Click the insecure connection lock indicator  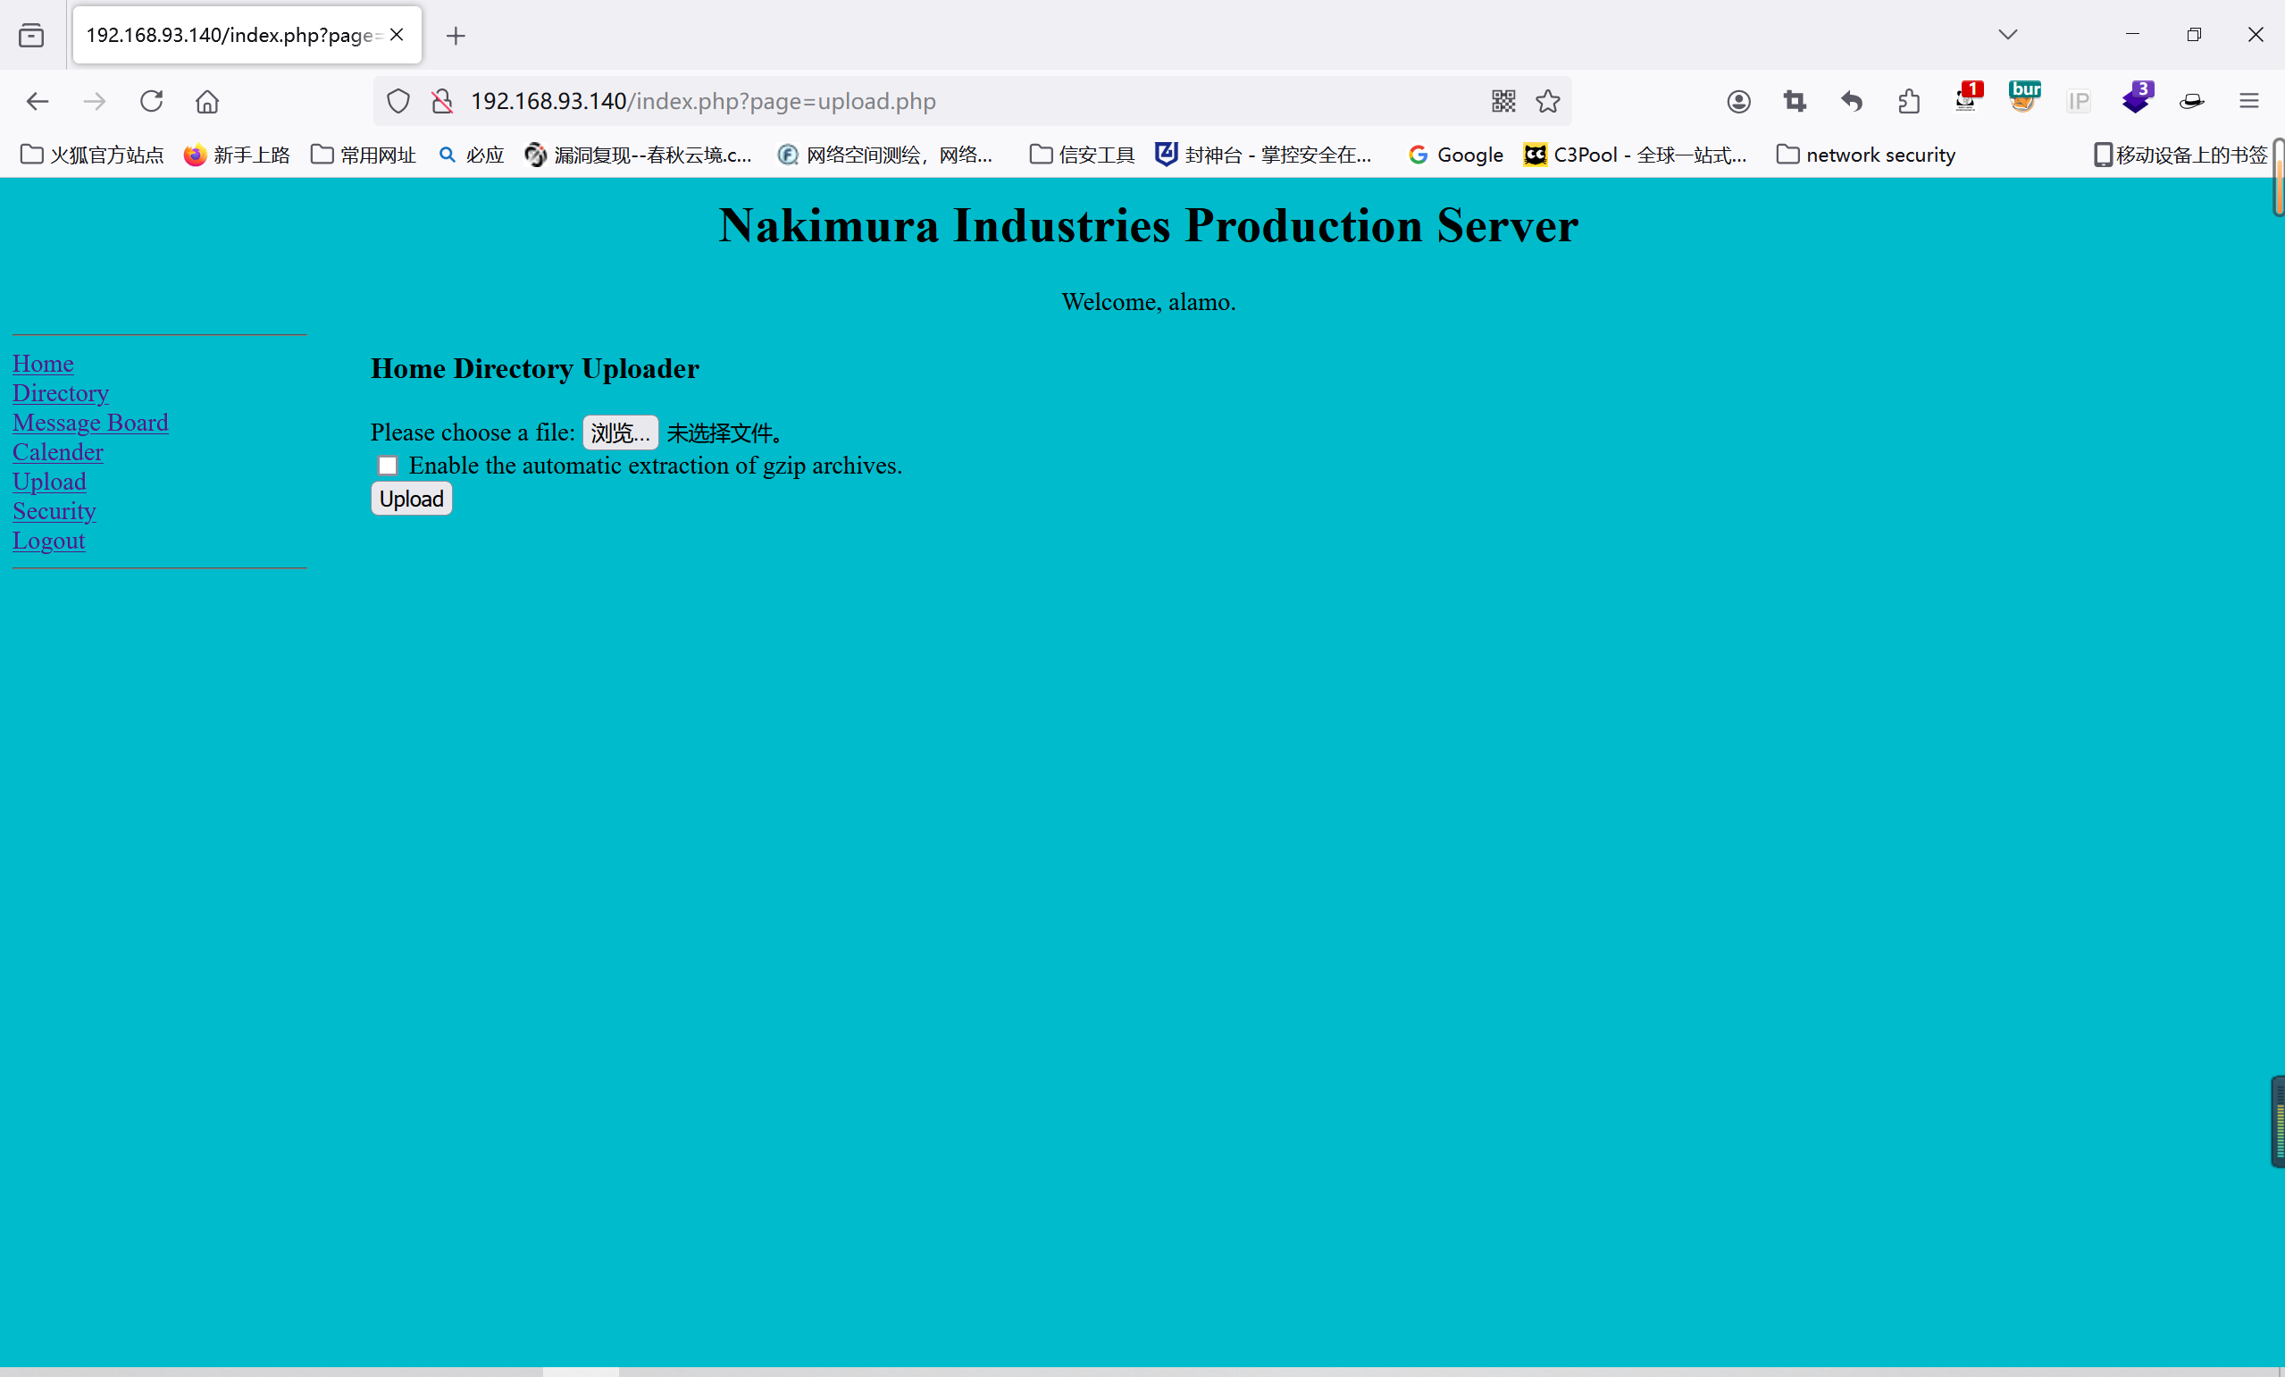(440, 101)
